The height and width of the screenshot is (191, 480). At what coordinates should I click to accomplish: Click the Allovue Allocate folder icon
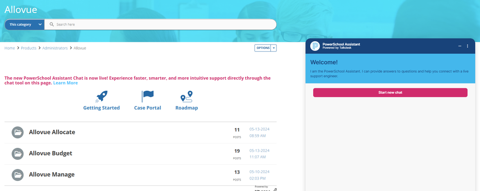[x=17, y=132]
